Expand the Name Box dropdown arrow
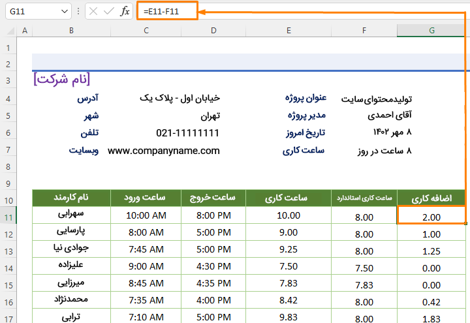 pyautogui.click(x=63, y=12)
